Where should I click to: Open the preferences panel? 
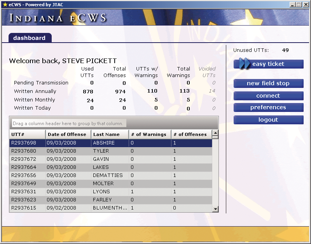(x=268, y=108)
